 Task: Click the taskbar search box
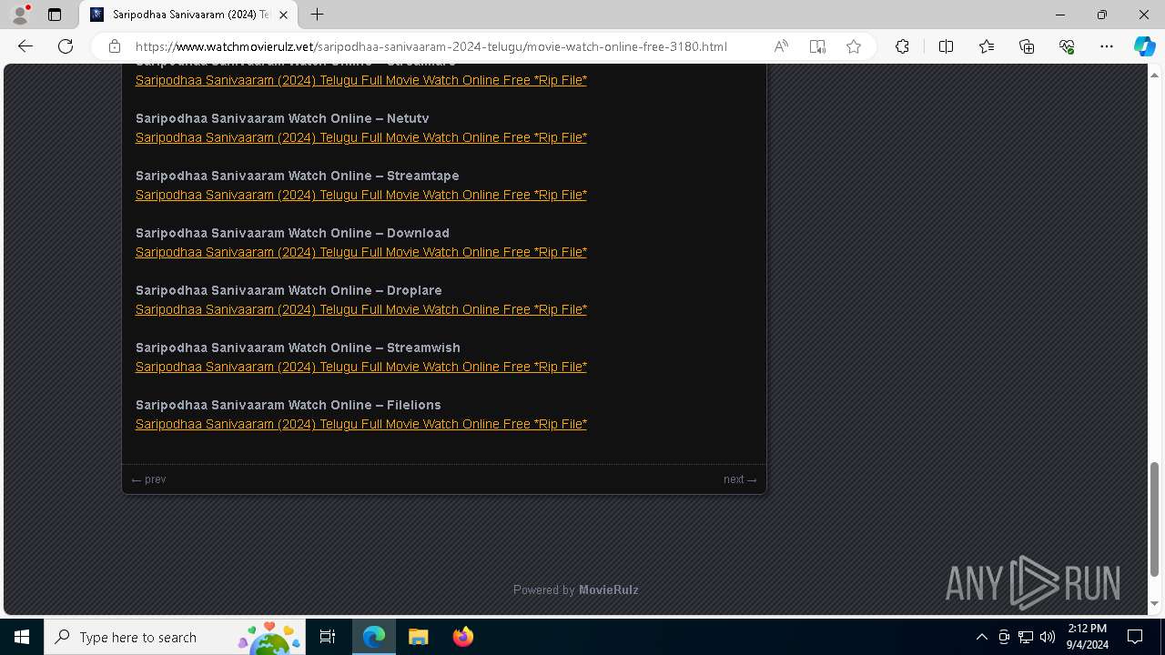(177, 637)
